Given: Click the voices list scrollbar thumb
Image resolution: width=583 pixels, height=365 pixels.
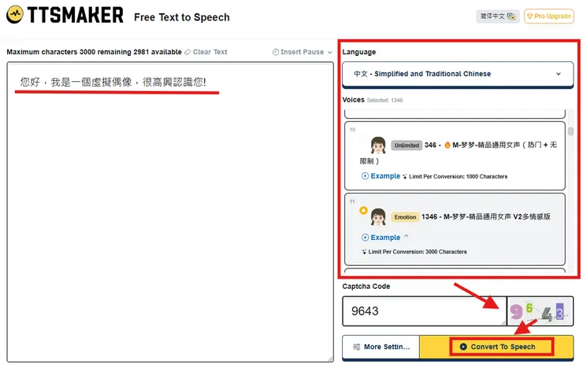Looking at the screenshot, I should (570, 131).
